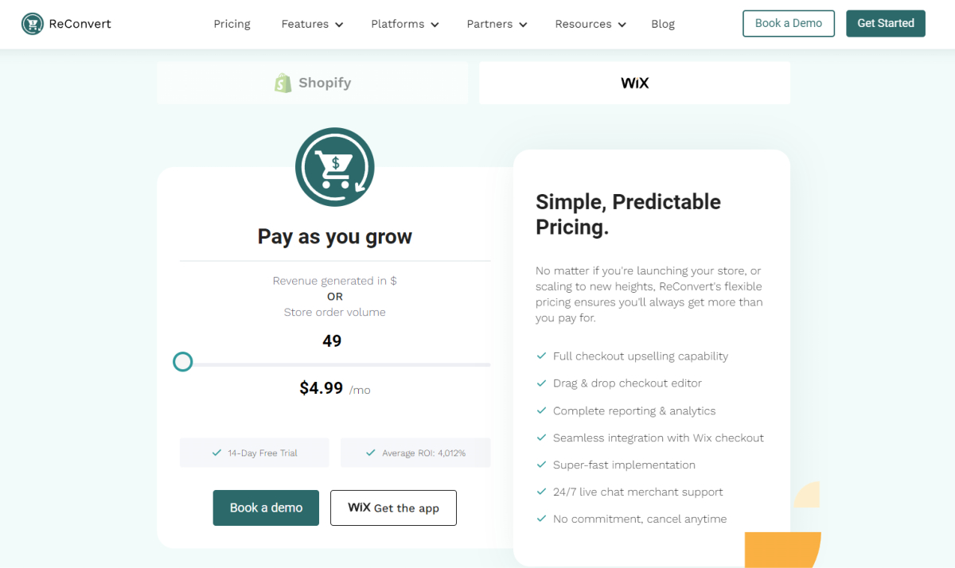Go to the Pricing page link

click(x=232, y=24)
